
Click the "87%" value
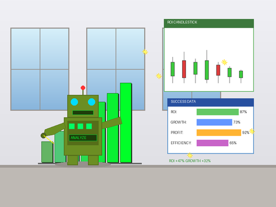[x=243, y=112]
